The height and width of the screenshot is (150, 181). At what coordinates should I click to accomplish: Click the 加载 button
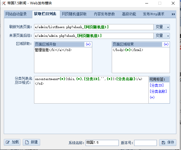coord(12,142)
